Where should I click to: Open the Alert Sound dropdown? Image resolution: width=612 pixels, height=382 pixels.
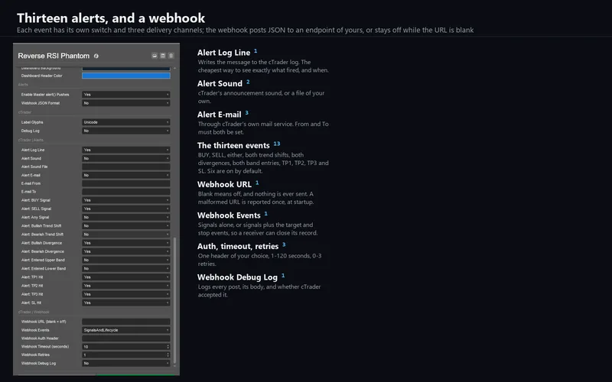point(126,158)
